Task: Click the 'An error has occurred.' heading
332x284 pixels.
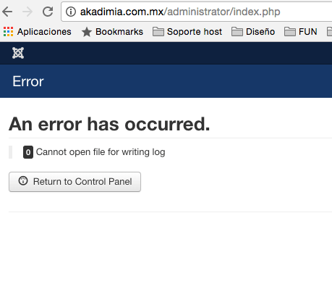Action: point(109,124)
